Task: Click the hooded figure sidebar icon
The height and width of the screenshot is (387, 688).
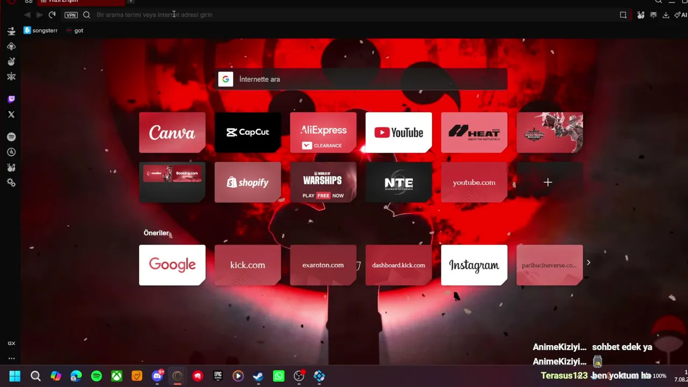Action: [x=11, y=46]
